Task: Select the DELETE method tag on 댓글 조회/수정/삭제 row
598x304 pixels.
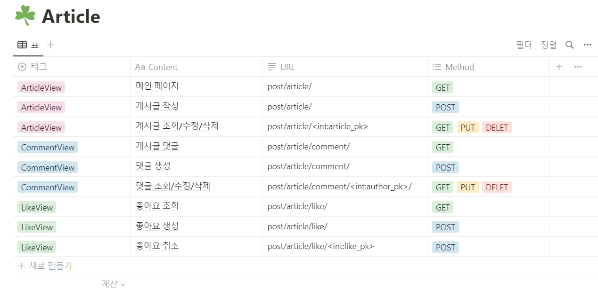Action: 497,187
